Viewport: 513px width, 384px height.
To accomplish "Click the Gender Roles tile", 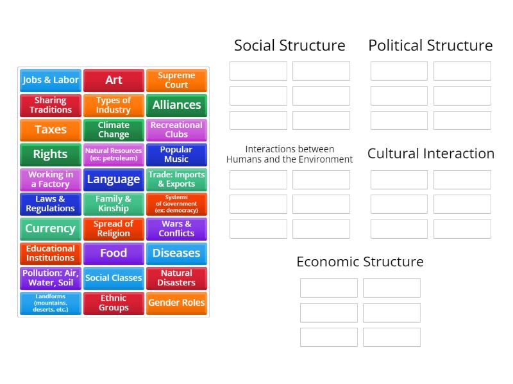I will click(177, 303).
